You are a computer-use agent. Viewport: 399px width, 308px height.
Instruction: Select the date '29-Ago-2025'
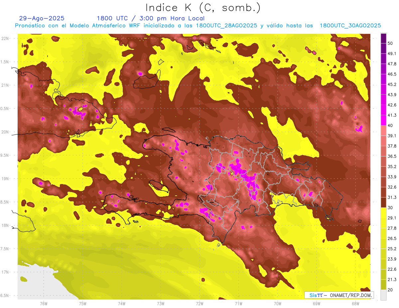[42, 18]
